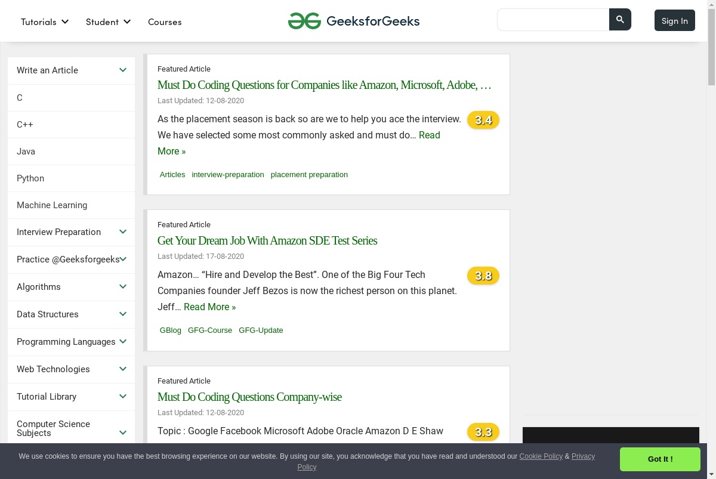Screen dimensions: 716x479
Task: Open the Student dropdown menu
Action: tap(108, 21)
